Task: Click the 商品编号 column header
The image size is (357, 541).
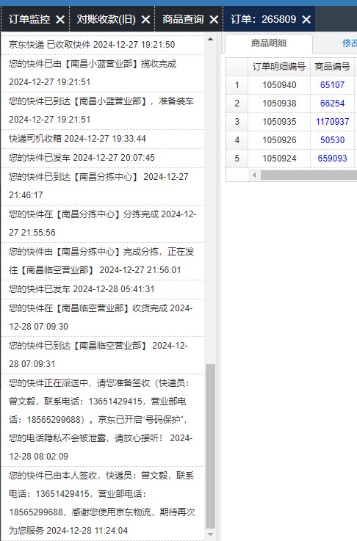Action: click(x=332, y=67)
